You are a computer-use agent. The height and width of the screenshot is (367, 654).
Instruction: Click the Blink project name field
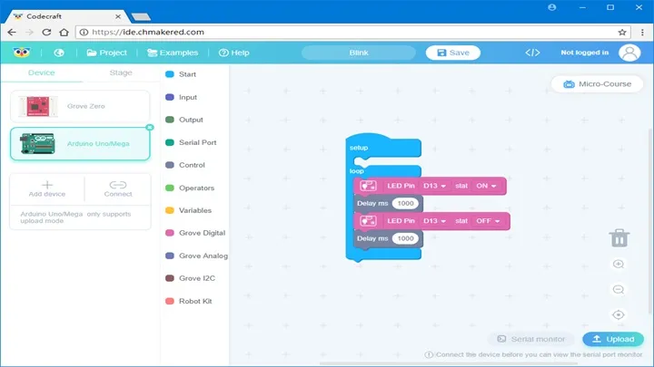(x=359, y=53)
